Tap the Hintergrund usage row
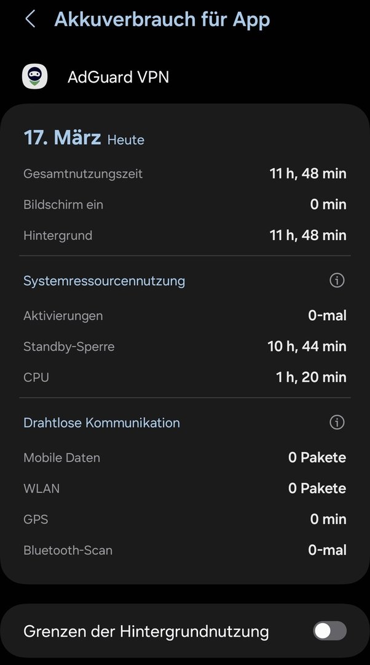The width and height of the screenshot is (370, 665). pyautogui.click(x=184, y=235)
